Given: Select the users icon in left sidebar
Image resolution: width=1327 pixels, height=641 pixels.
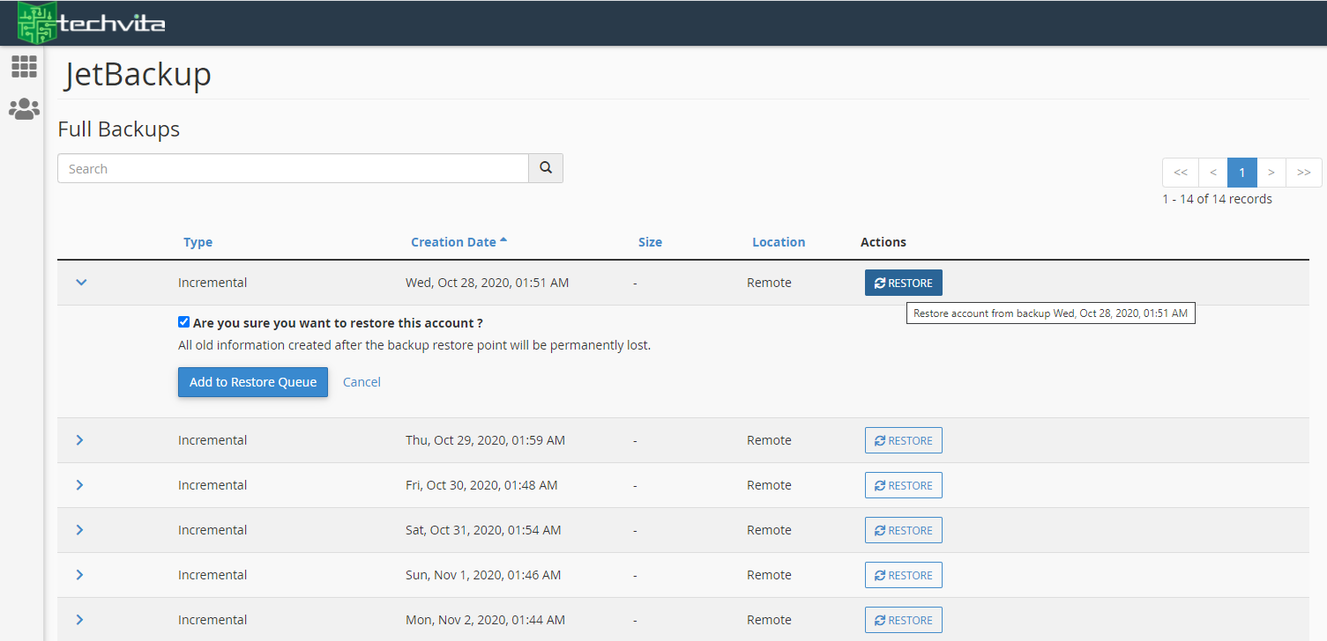Looking at the screenshot, I should pyautogui.click(x=24, y=108).
